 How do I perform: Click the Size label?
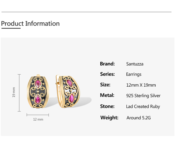(105, 85)
